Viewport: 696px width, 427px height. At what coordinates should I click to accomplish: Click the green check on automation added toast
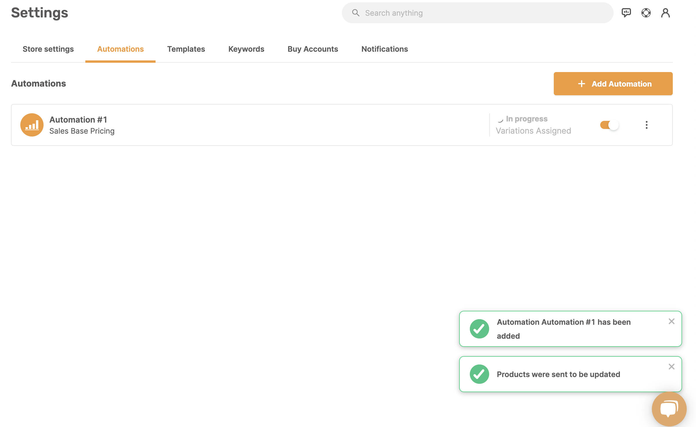pyautogui.click(x=479, y=329)
